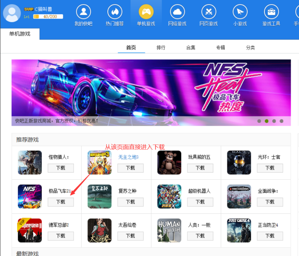Open Borderlands 3 game cover

click(x=100, y=162)
